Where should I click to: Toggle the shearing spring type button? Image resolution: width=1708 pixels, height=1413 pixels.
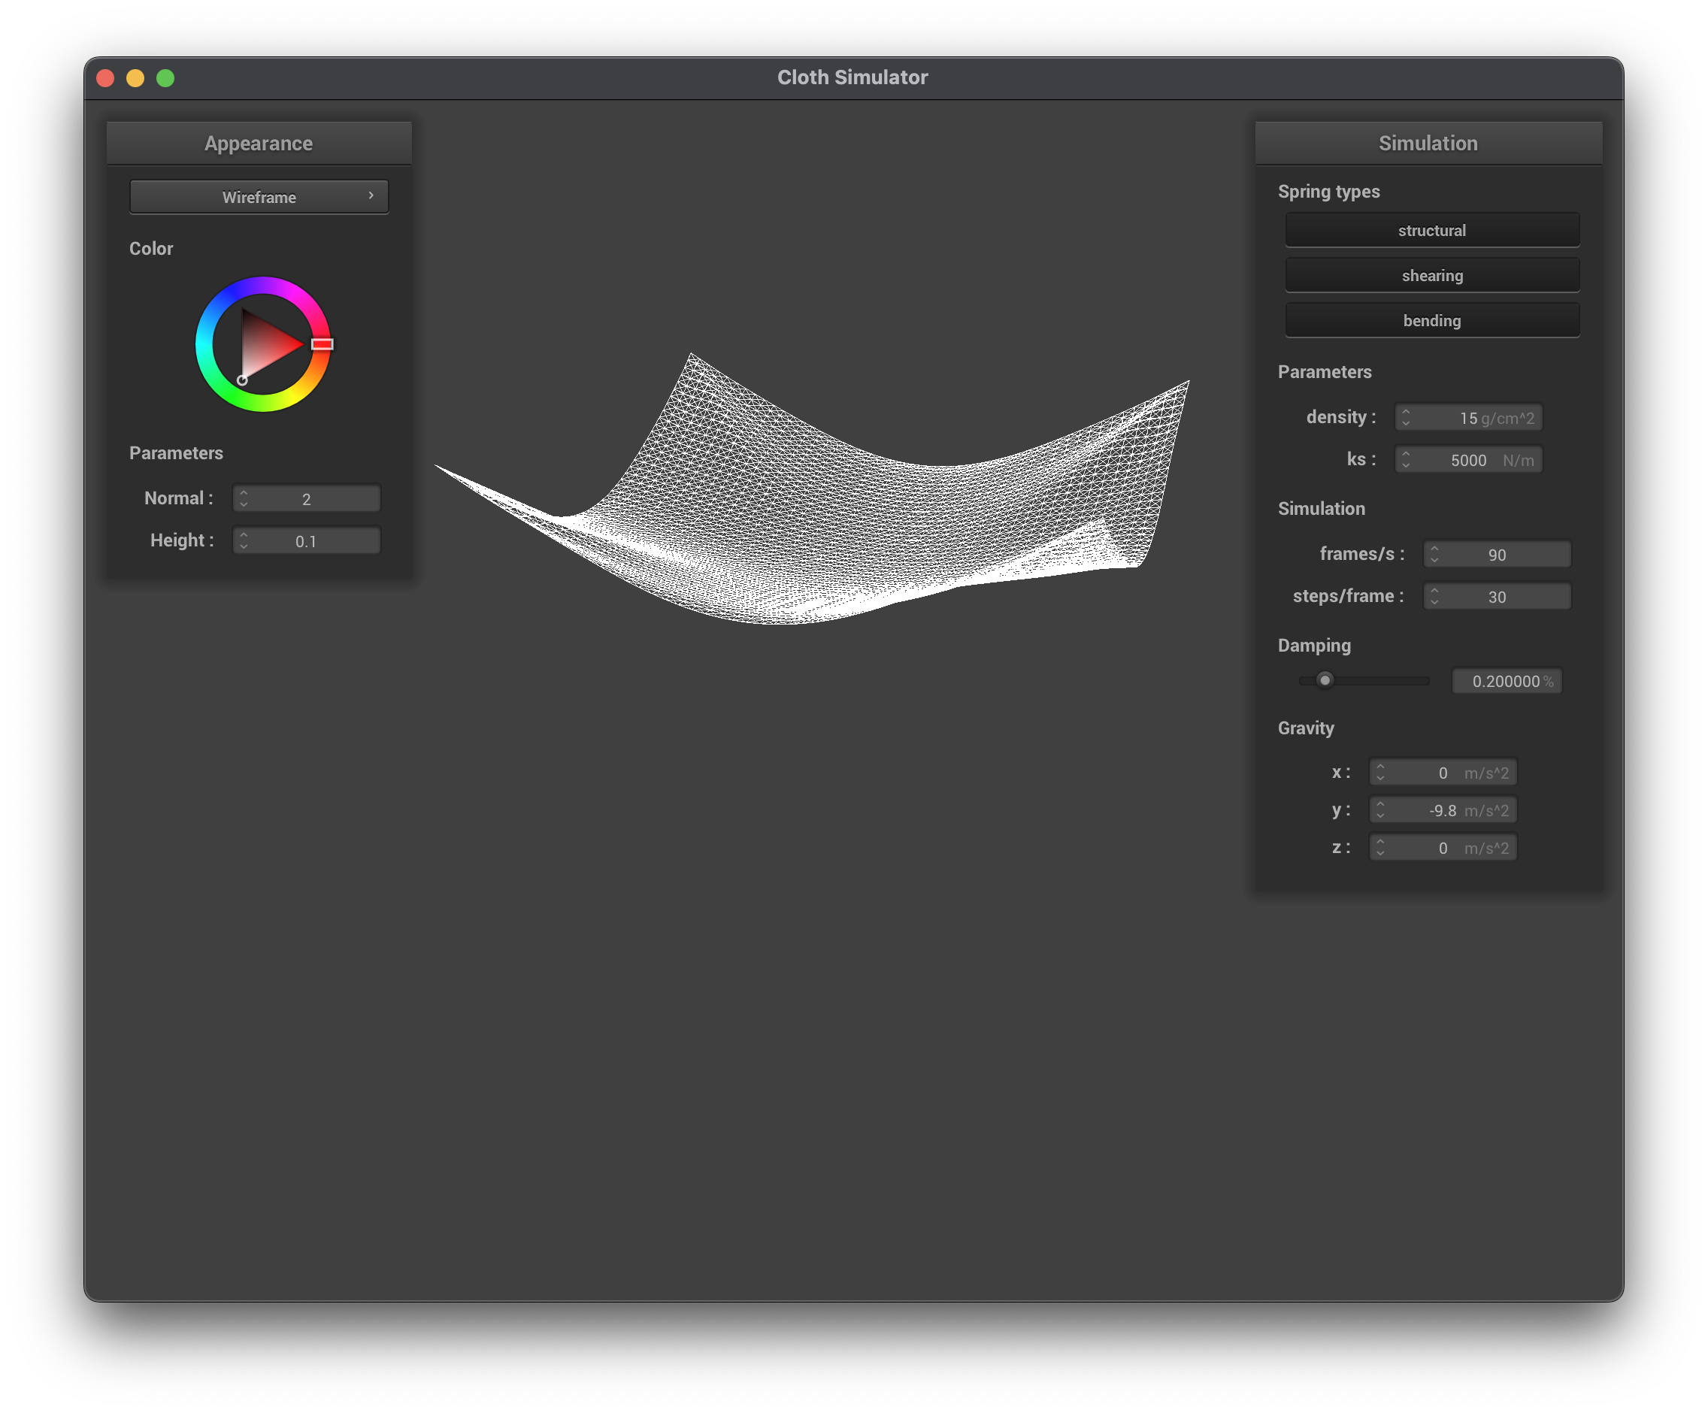[x=1431, y=276]
